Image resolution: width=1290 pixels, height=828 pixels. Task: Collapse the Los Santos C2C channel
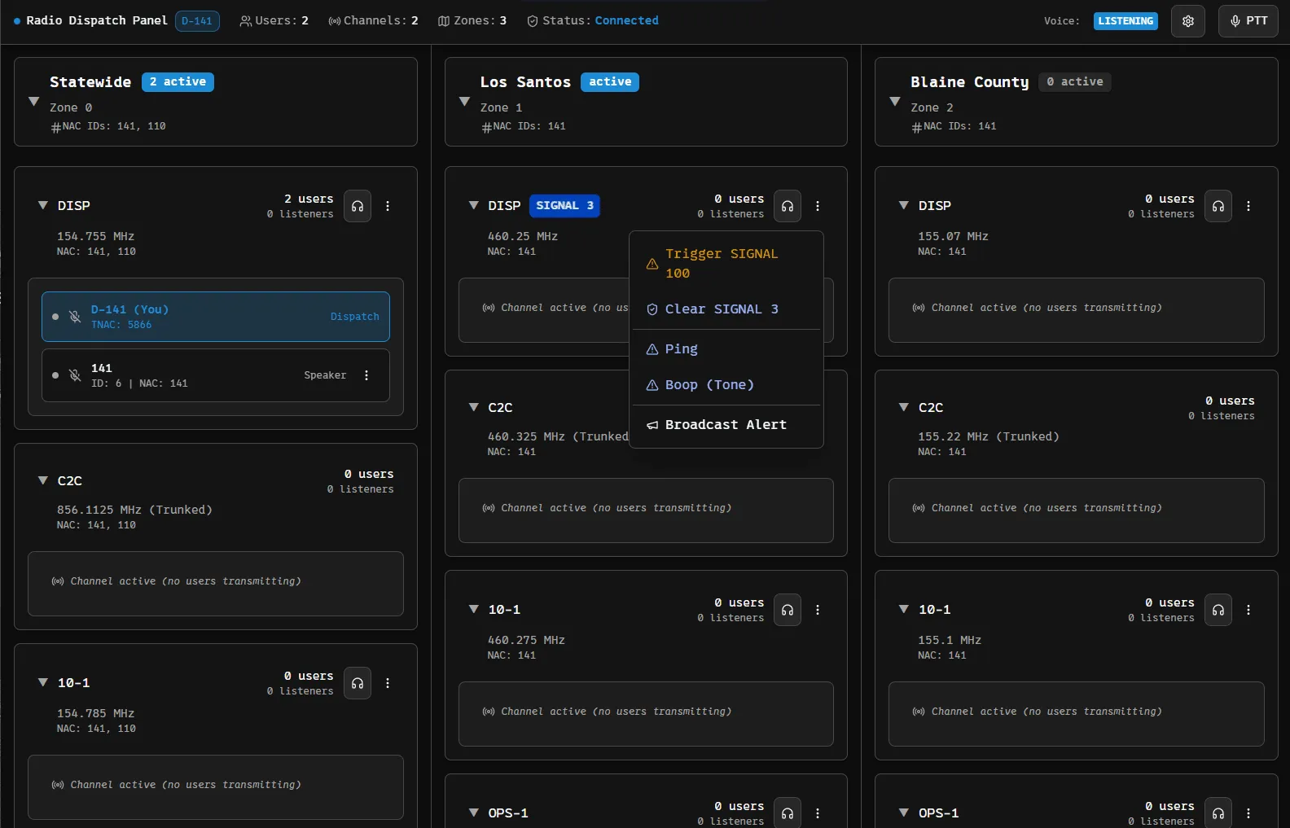(473, 407)
